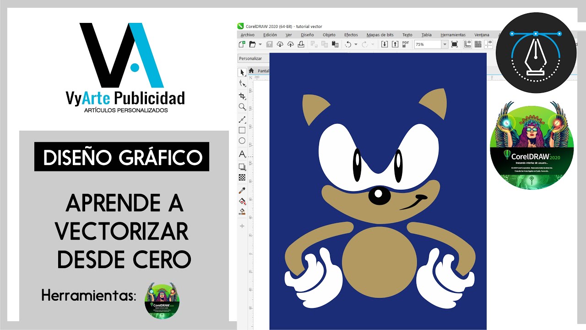
Task: Expand the Undo history dropdown arrow
Action: pyautogui.click(x=356, y=44)
